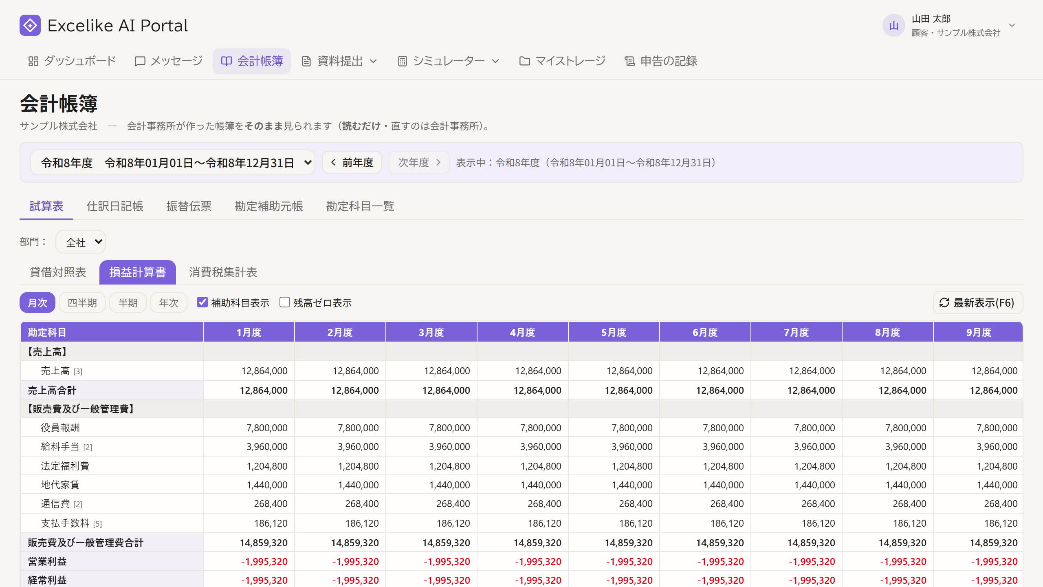
Task: Click the メッセージ speech bubble icon
Action: (x=140, y=61)
